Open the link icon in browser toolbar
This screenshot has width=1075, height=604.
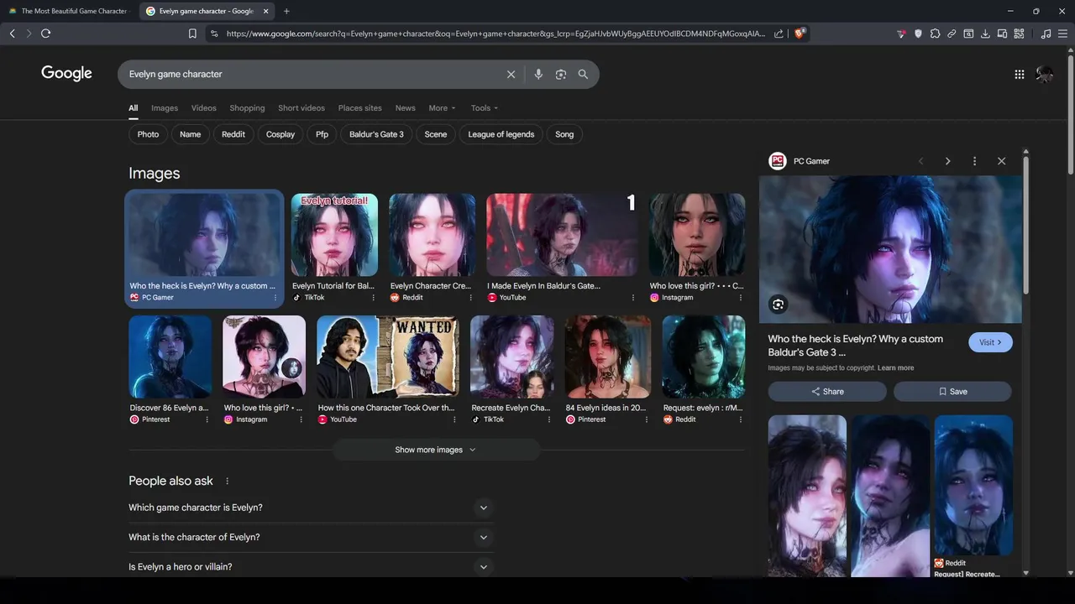point(952,34)
